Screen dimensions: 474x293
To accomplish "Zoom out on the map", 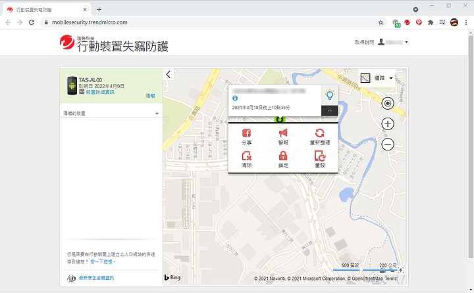I will [388, 145].
